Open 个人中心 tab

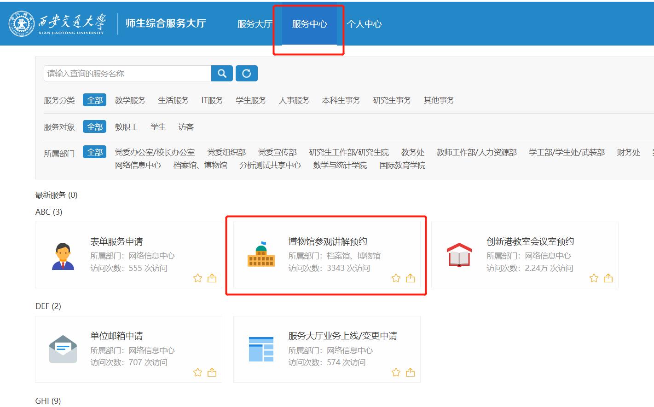(x=364, y=24)
